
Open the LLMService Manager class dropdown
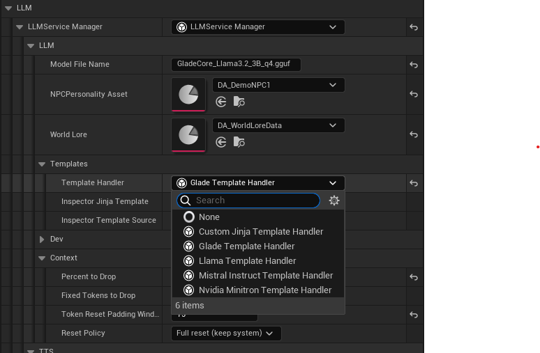coord(258,27)
